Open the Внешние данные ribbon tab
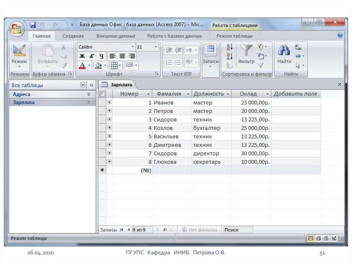 [116, 36]
